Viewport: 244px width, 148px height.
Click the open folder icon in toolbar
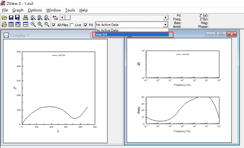click(x=4, y=18)
